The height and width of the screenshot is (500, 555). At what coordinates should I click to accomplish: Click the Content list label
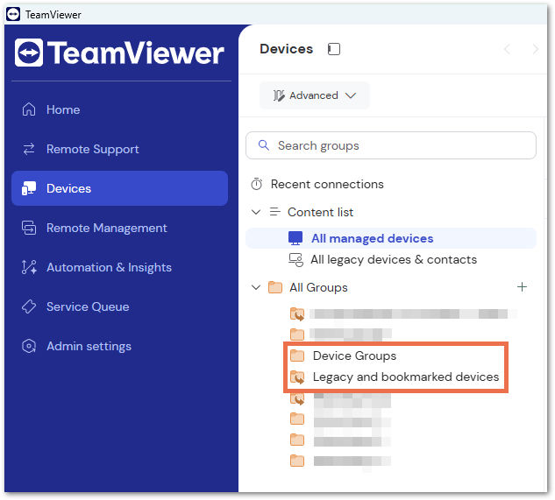tap(320, 212)
